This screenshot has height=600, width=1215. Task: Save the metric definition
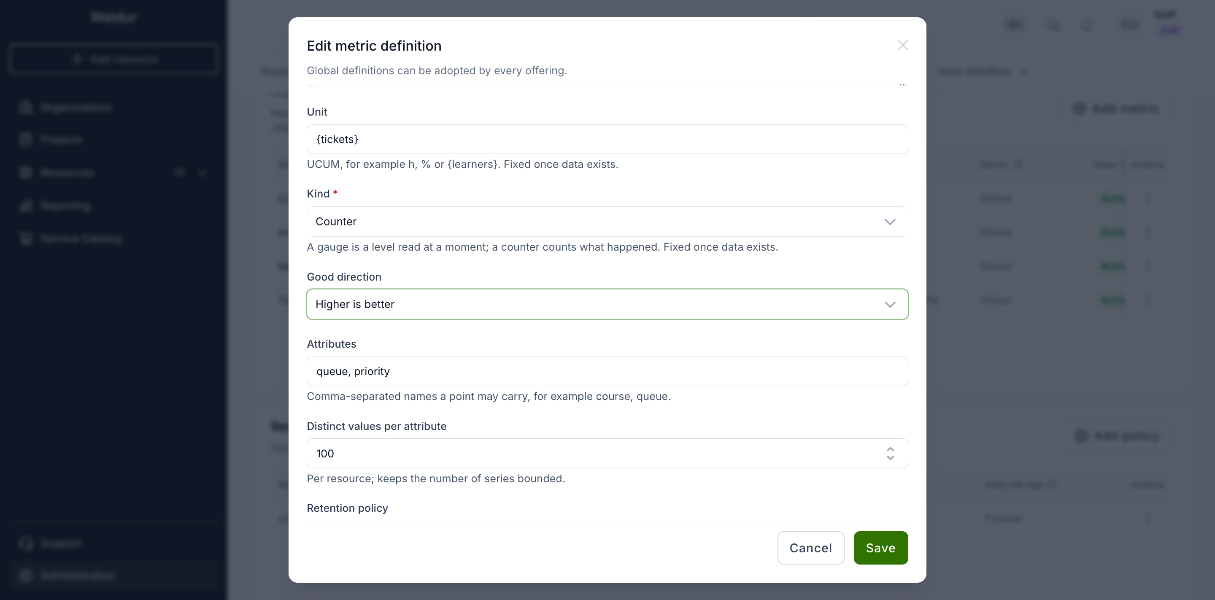coord(880,548)
